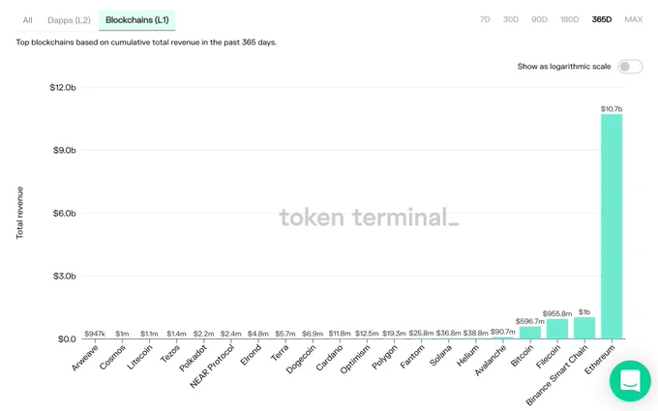Set the time range to 7D
Viewport: 658px width, 411px height.
click(485, 19)
